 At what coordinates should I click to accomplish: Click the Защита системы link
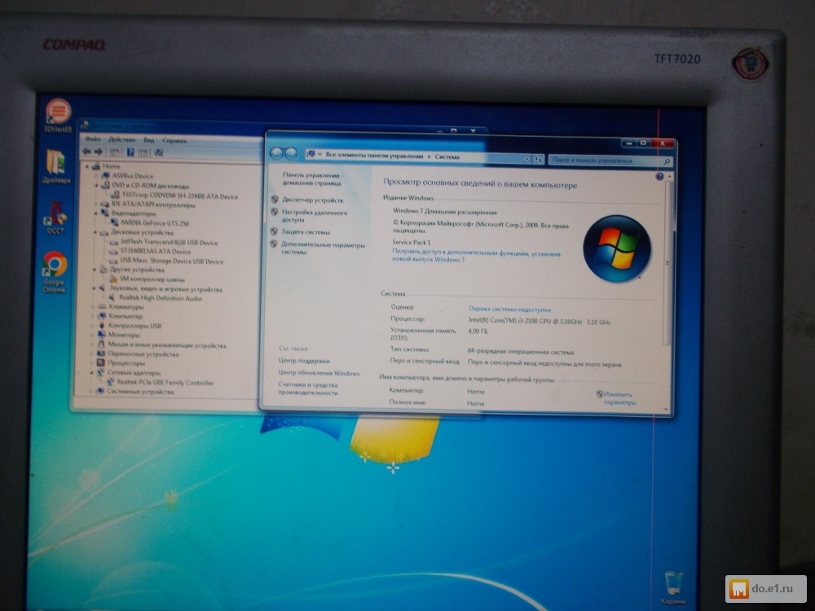[306, 232]
